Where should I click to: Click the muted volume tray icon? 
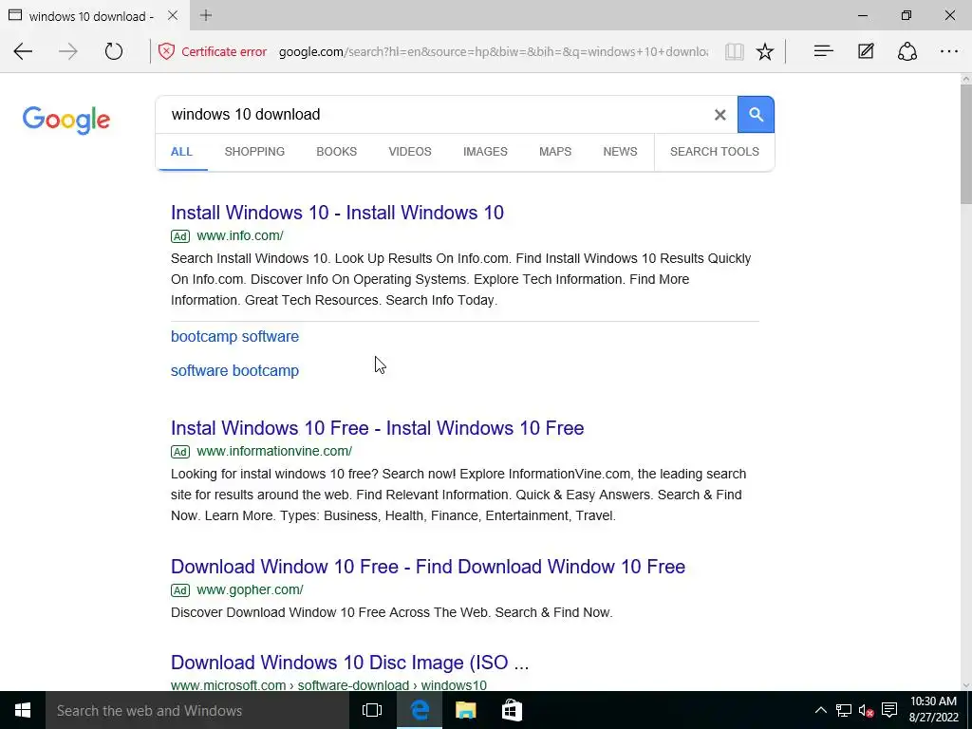click(x=866, y=710)
